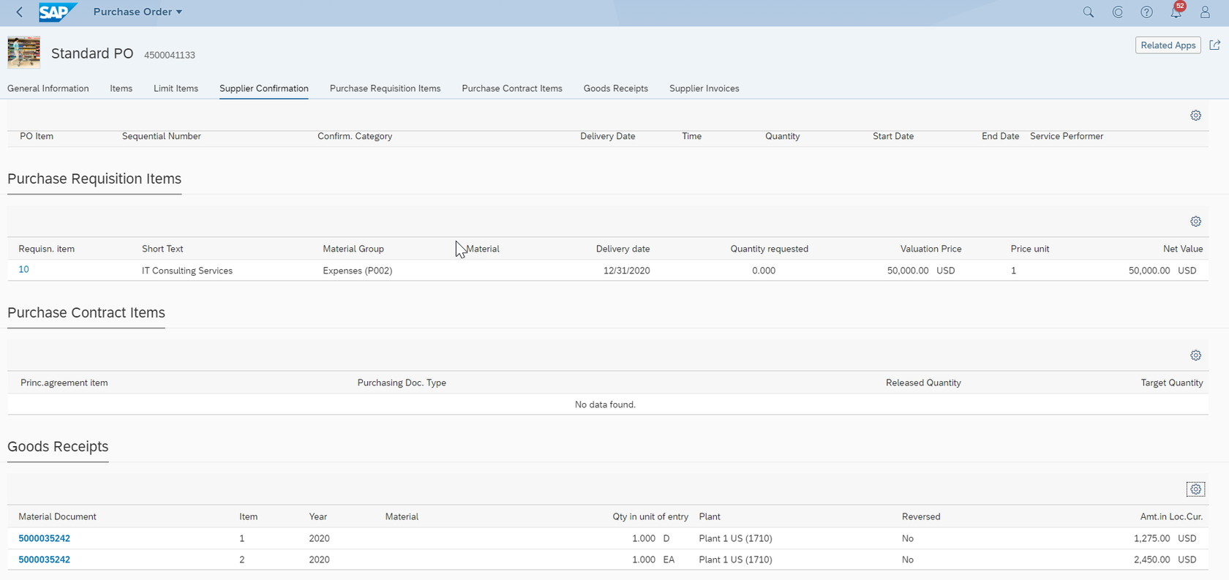Screen dimensions: 1229x580
Task: Click the Material Group column header
Action: coord(353,249)
